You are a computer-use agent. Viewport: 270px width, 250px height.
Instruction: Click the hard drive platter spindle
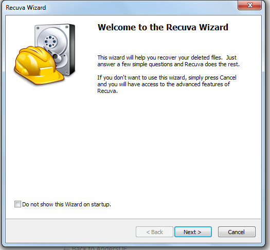50,42
